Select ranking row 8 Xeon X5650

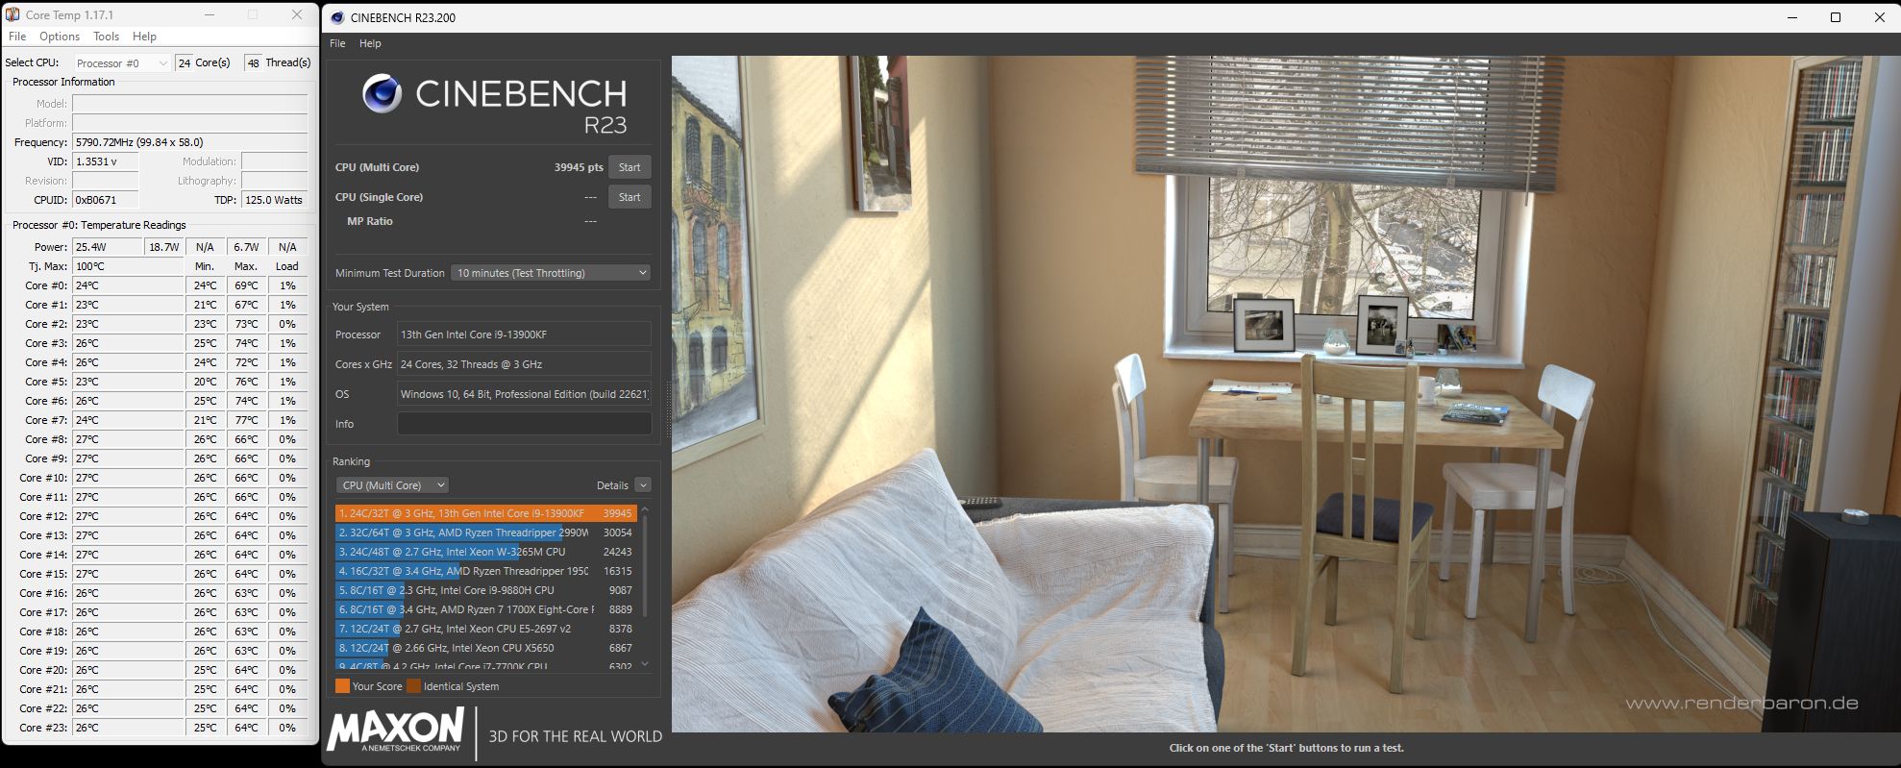click(485, 648)
